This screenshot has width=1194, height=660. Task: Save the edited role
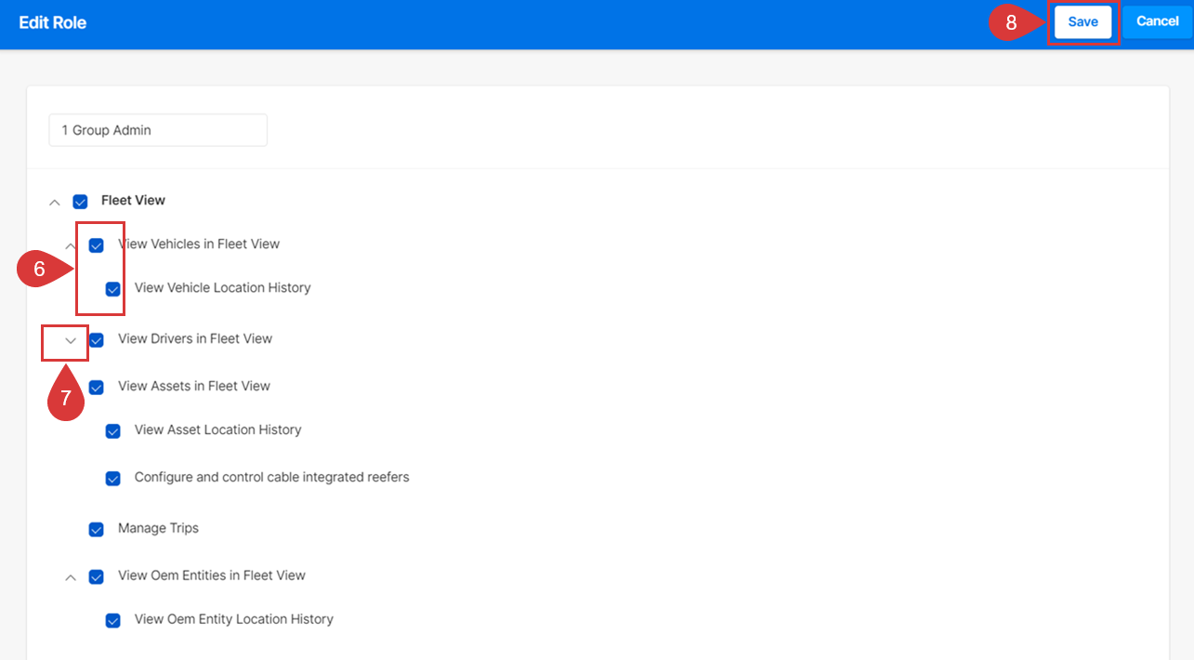coord(1082,22)
